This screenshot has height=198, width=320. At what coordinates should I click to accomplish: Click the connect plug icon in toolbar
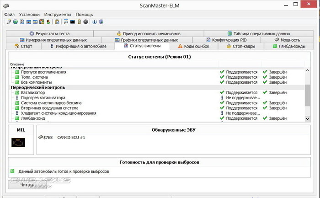[8, 21]
